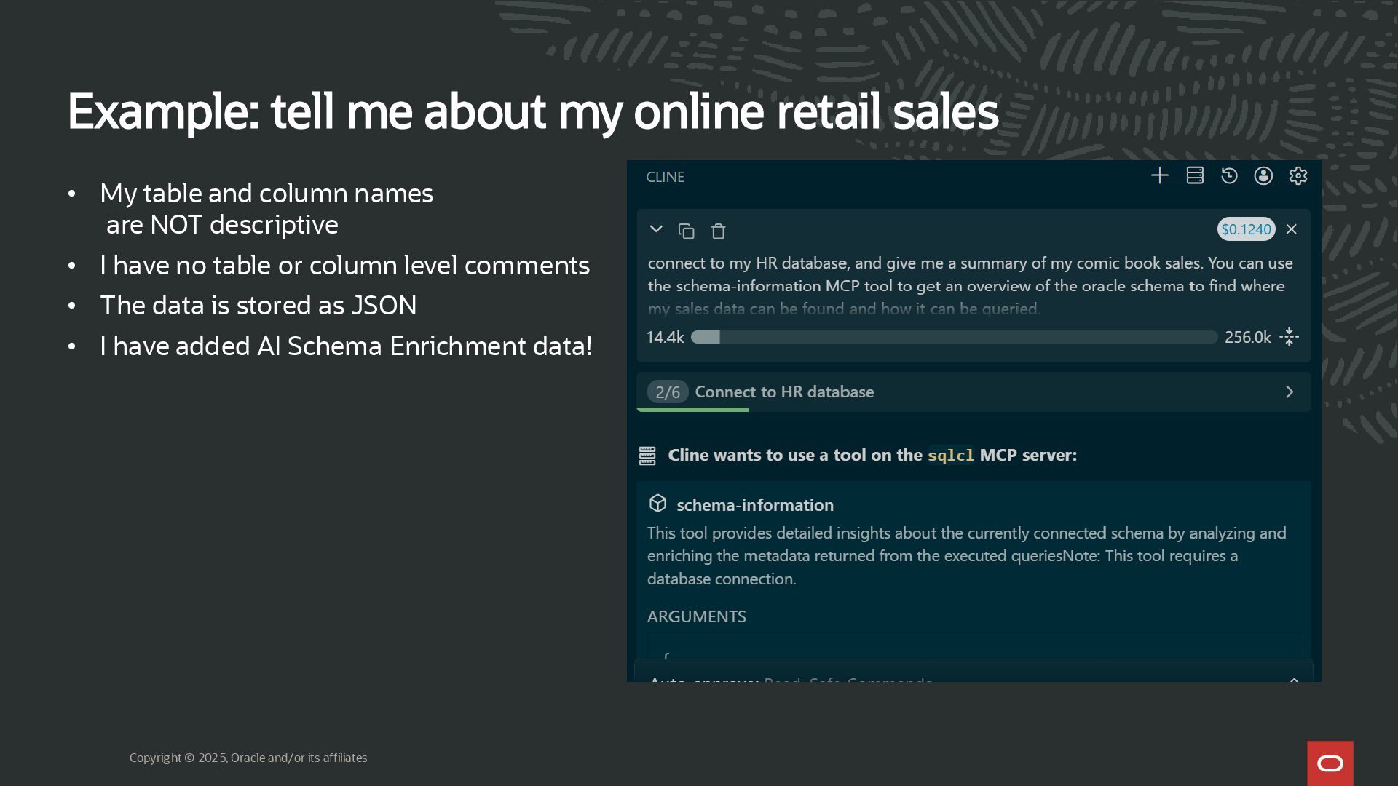Click the context usage progress bar
The height and width of the screenshot is (786, 1398).
point(954,337)
